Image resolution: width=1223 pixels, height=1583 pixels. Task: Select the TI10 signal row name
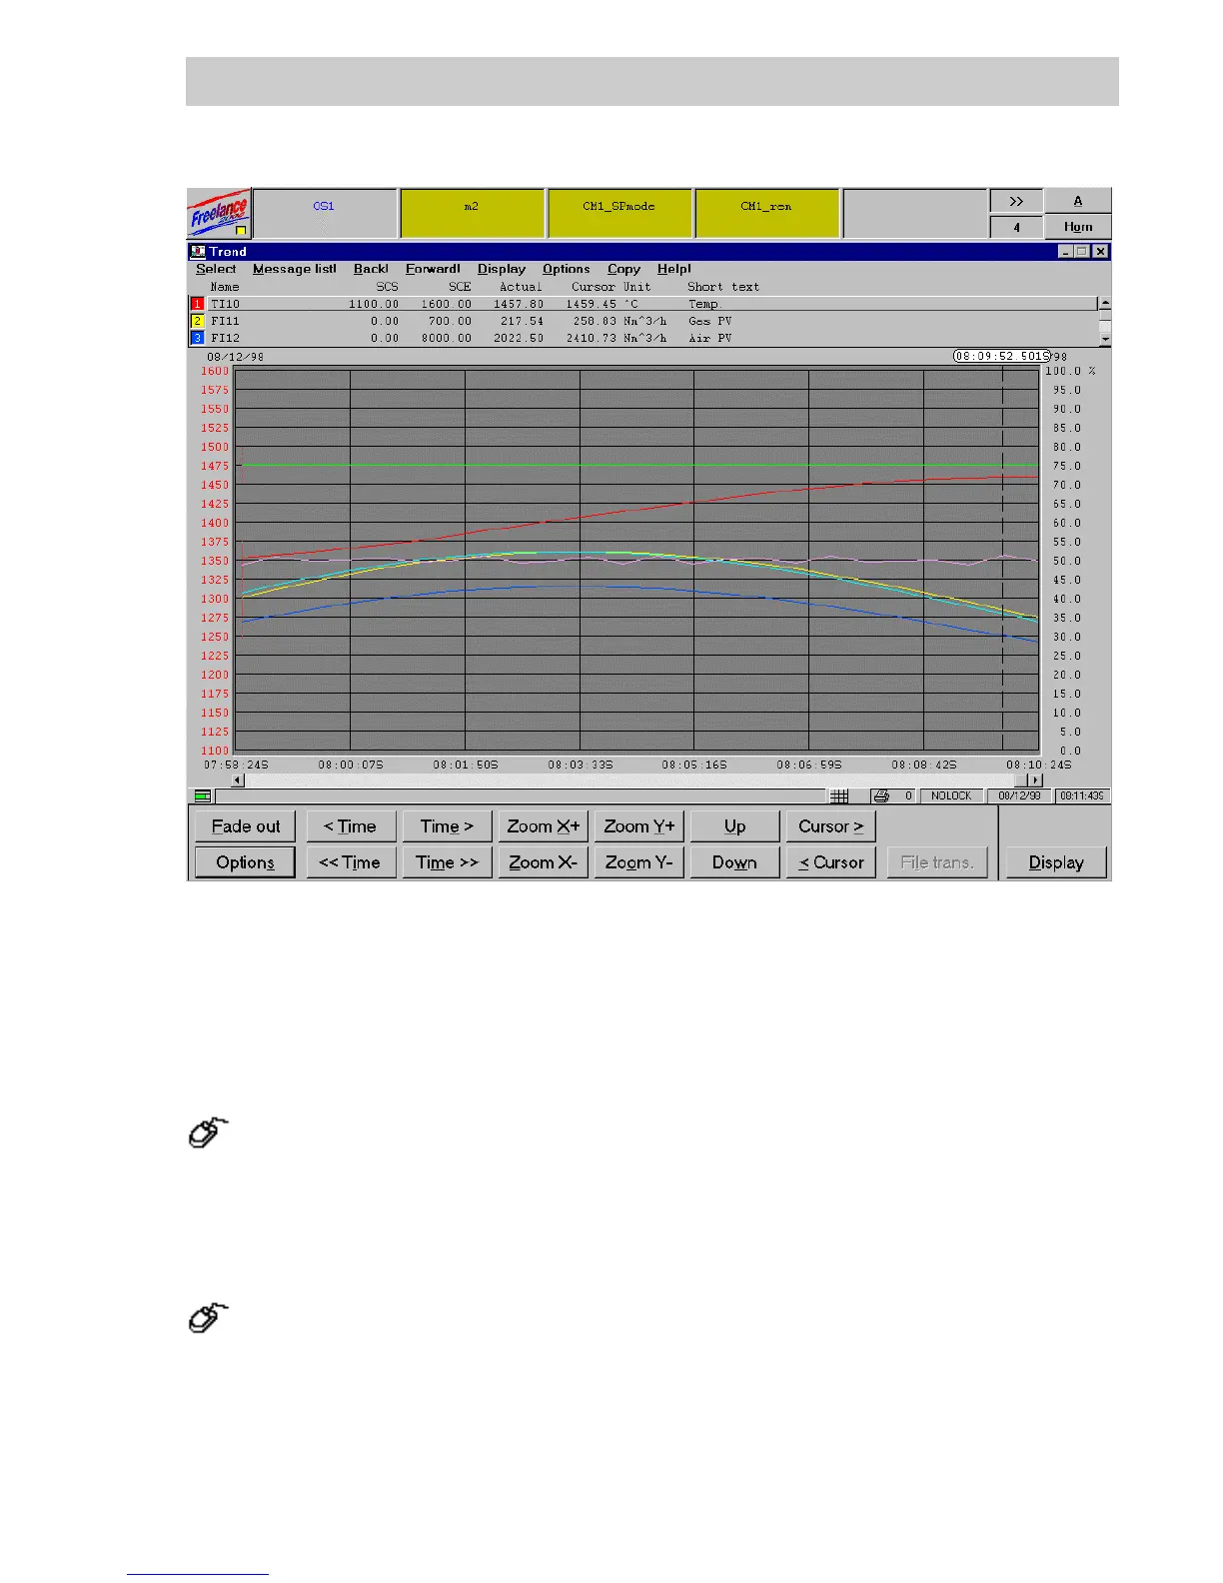pyautogui.click(x=225, y=304)
